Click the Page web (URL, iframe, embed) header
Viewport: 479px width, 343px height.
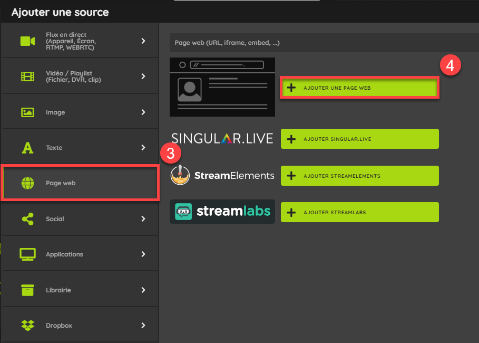pos(324,43)
